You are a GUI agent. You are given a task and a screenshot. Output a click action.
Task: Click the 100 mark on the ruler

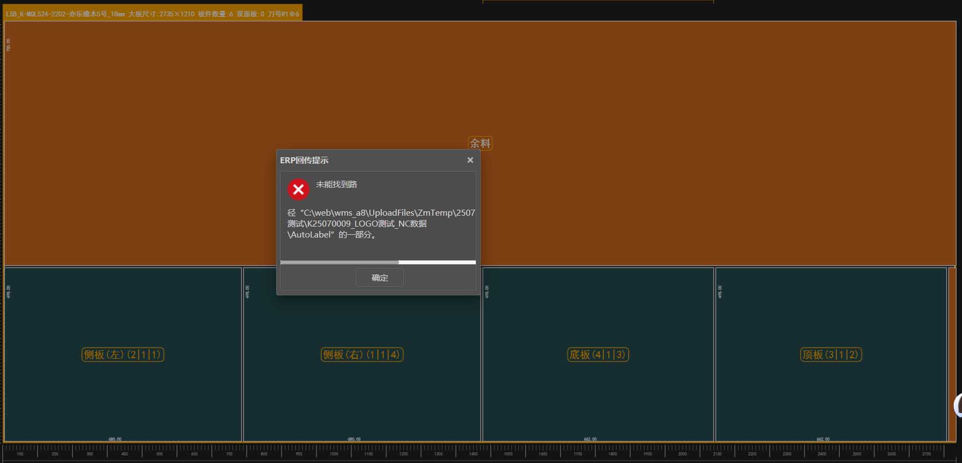(20, 453)
